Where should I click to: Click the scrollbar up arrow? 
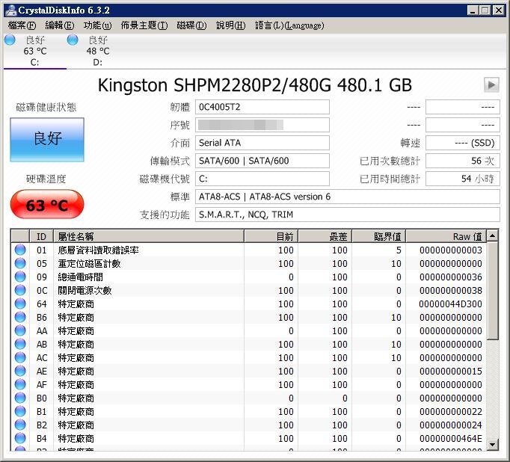493,235
